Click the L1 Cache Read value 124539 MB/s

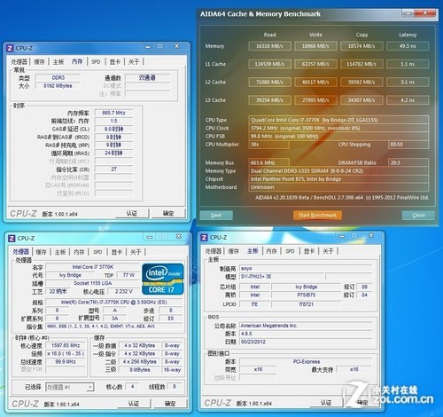click(x=269, y=64)
